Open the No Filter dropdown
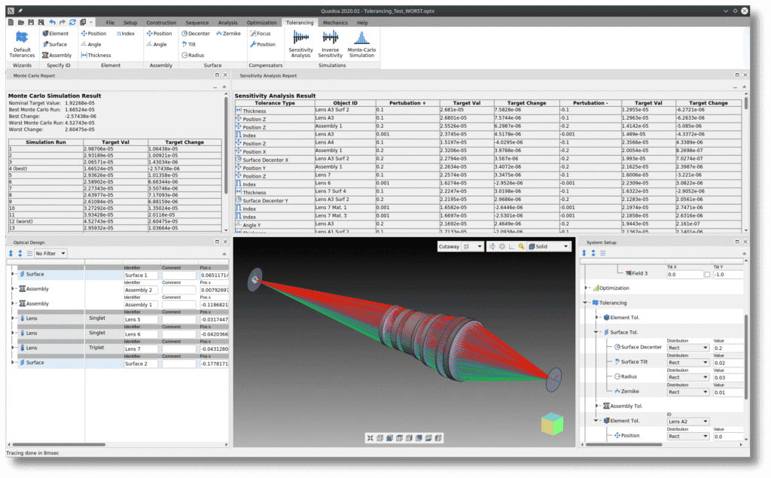The image size is (771, 478). pyautogui.click(x=50, y=254)
